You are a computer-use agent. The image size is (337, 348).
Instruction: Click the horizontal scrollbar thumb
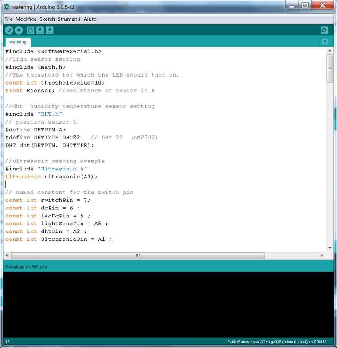click(138, 255)
